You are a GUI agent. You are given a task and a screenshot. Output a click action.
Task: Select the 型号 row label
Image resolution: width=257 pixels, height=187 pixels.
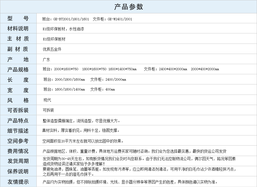[x=18, y=18]
